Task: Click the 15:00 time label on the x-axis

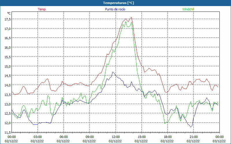Action: click(x=141, y=137)
